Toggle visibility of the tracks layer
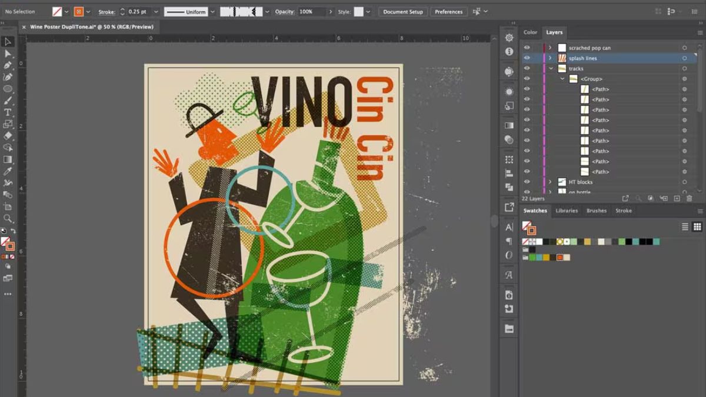This screenshot has height=397, width=706. coord(527,68)
